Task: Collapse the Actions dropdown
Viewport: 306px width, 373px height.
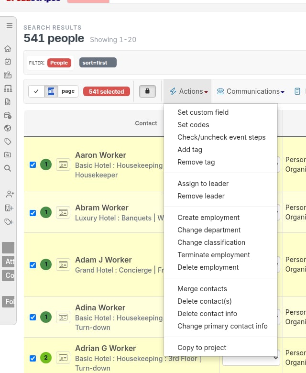Action: point(188,91)
